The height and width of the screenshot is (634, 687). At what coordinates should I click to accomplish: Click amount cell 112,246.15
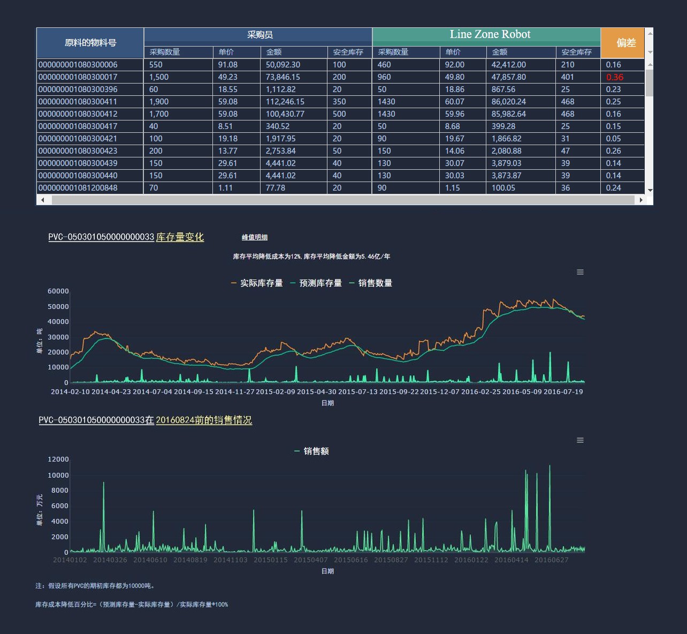pos(285,102)
